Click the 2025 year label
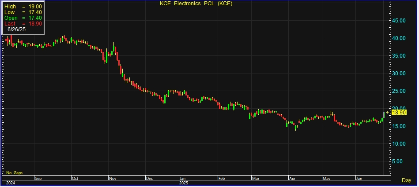419x187 pixels. (x=184, y=183)
